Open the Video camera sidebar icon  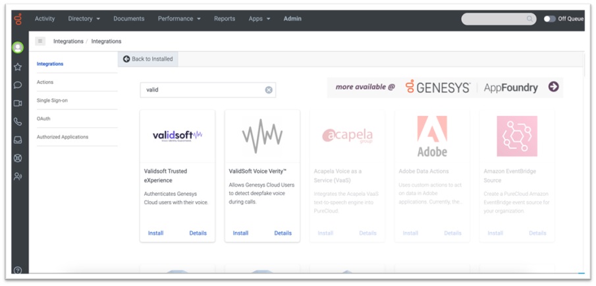click(18, 103)
